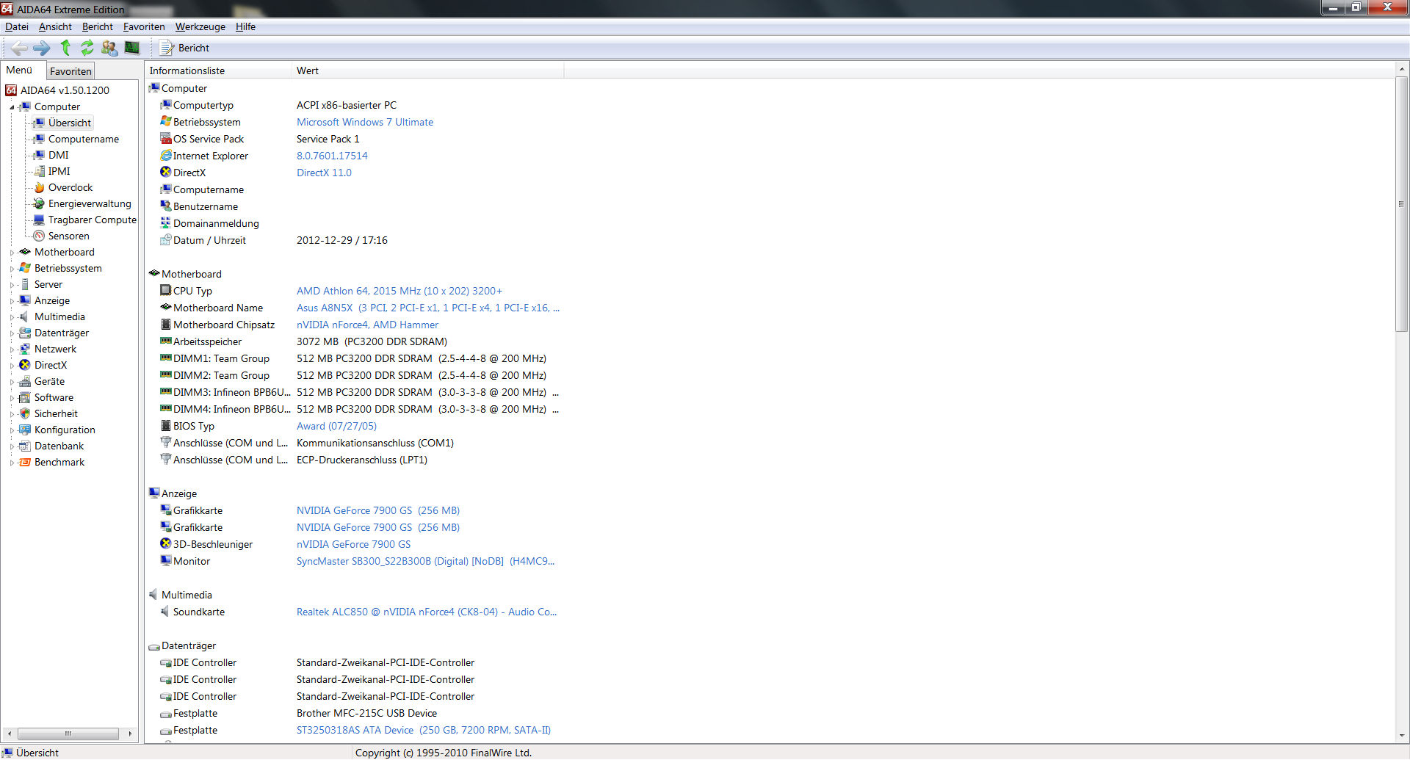
Task: Click the Betriebssystem icon in sidebar tree
Action: pos(25,268)
